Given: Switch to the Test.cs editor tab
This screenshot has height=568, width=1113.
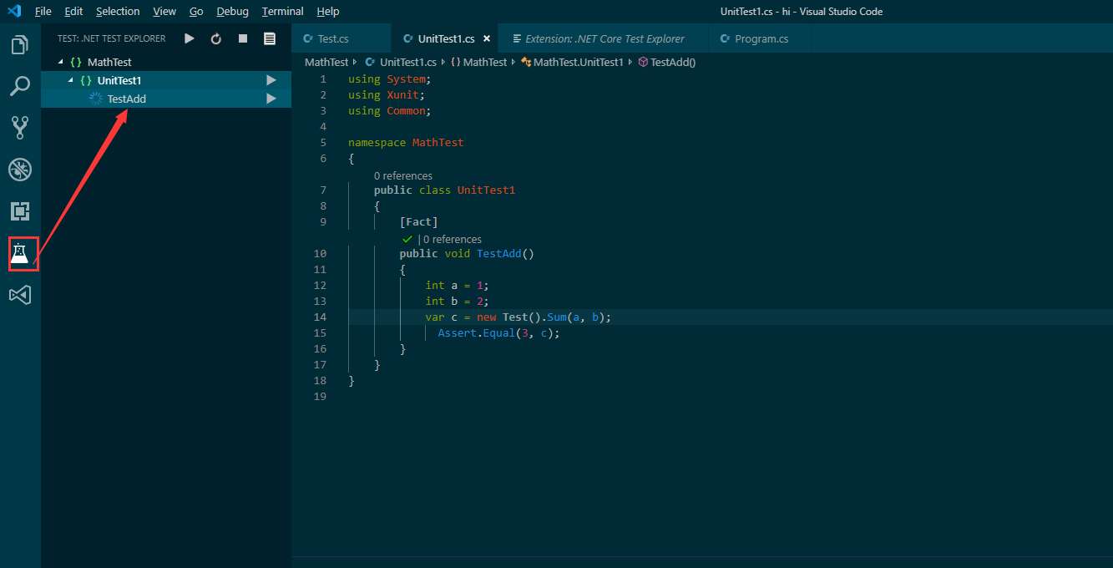Looking at the screenshot, I should tap(333, 39).
